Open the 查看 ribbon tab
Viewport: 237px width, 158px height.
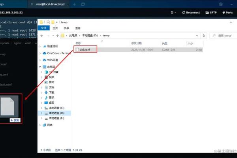tap(78, 28)
